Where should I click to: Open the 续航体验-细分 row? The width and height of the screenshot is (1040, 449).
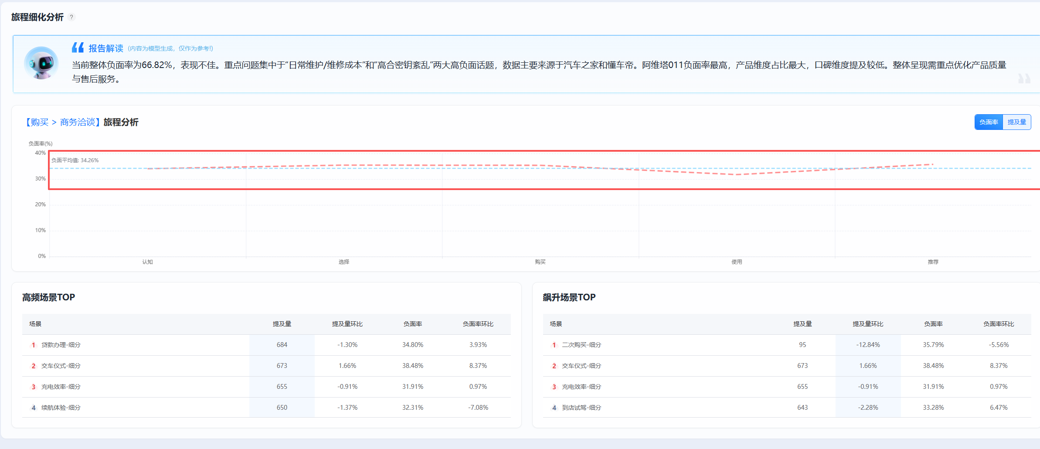coord(266,408)
